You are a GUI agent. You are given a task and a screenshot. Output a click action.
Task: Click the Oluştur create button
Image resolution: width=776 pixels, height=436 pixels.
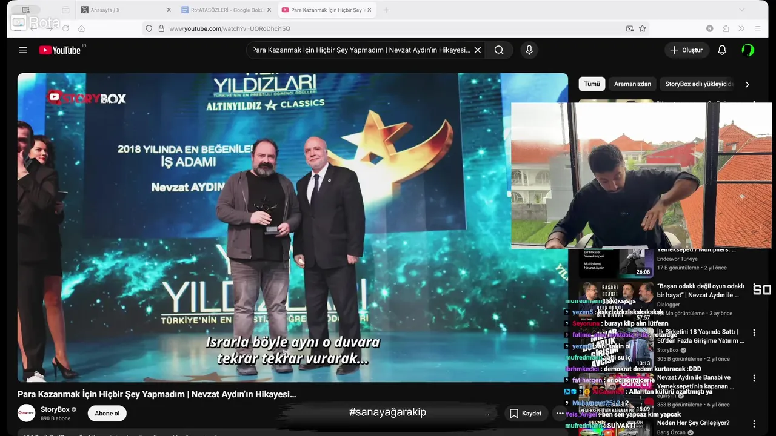click(686, 50)
